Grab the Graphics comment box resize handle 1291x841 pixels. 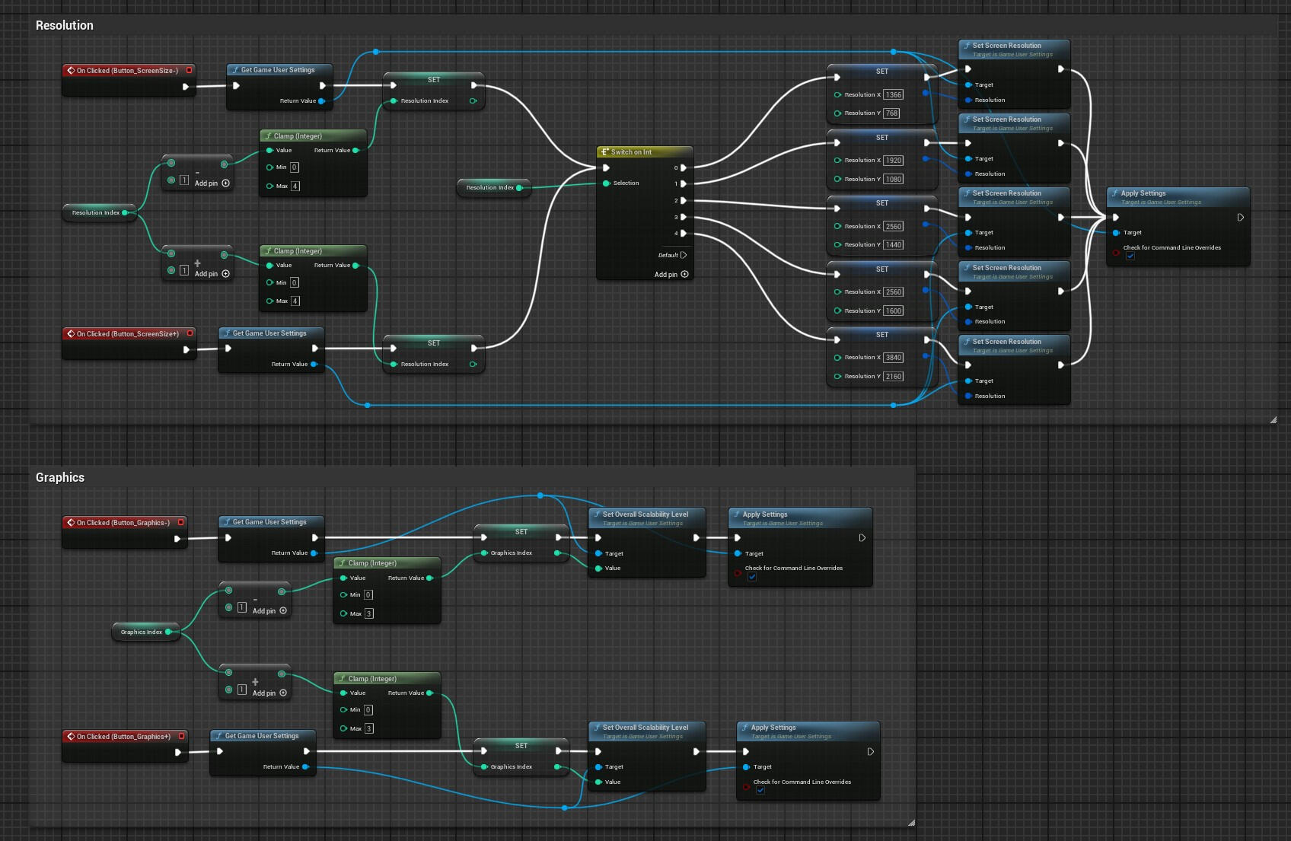[911, 822]
